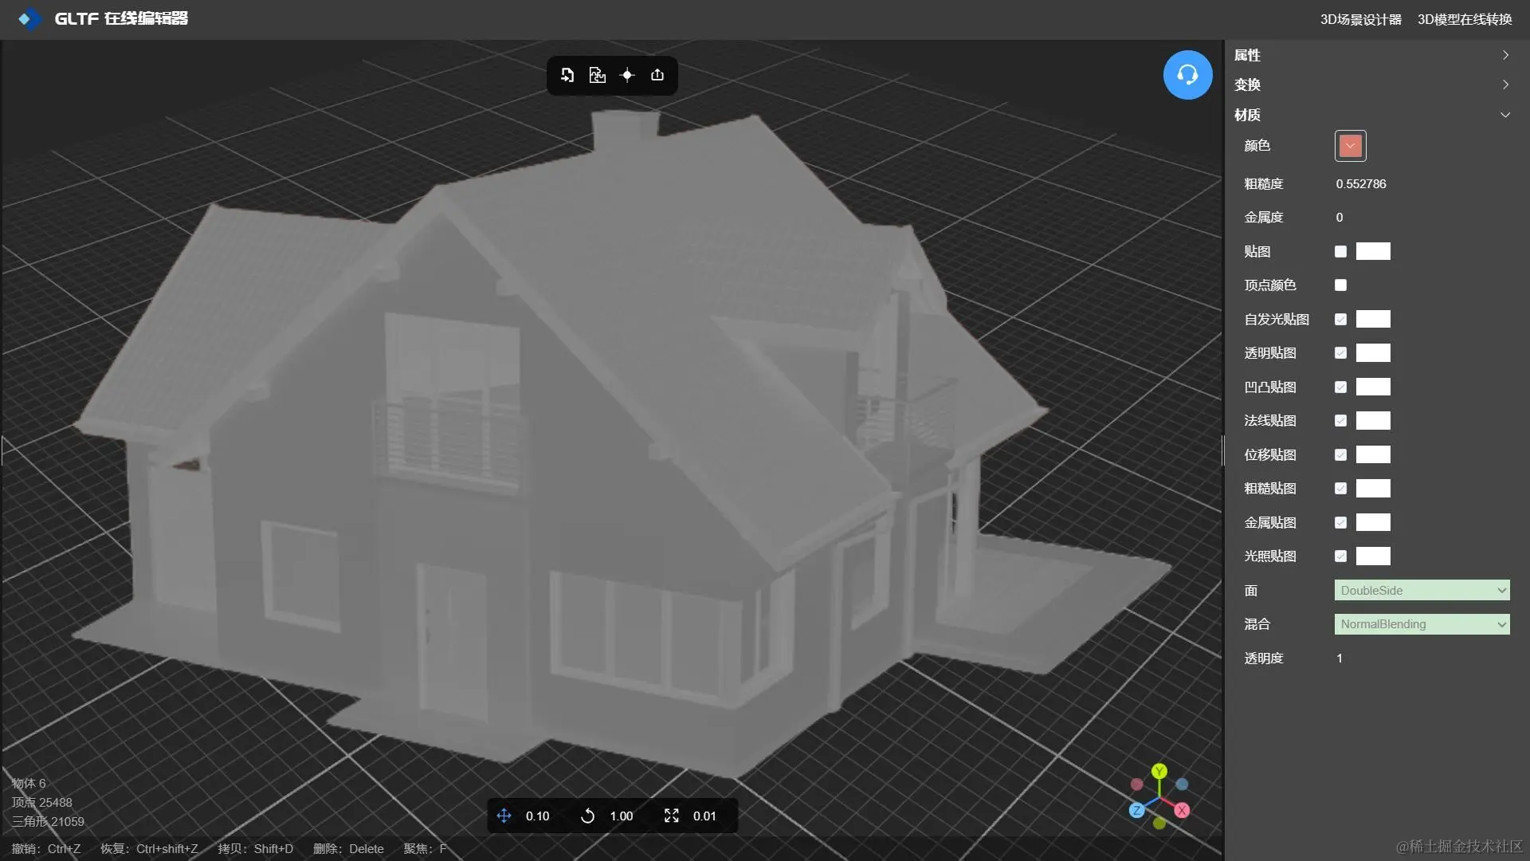Click the 粗糙度 roughness value field
The image size is (1530, 861).
pyautogui.click(x=1361, y=184)
